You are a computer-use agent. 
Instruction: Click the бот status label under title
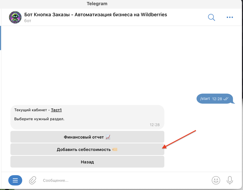pos(28,21)
